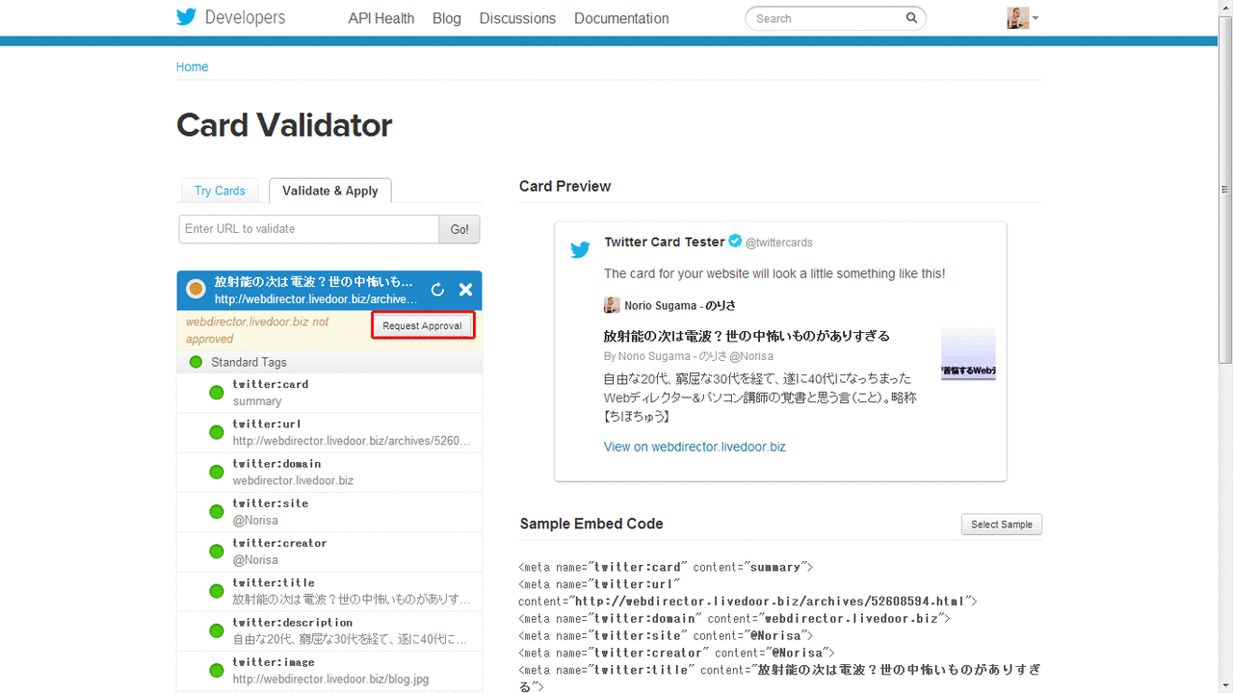
Task: Click the page vertical scrollbar thumb
Action: coord(1225,190)
